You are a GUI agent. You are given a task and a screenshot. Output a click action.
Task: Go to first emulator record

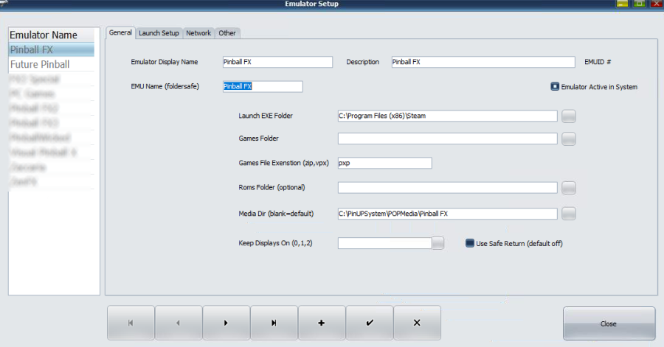131,323
